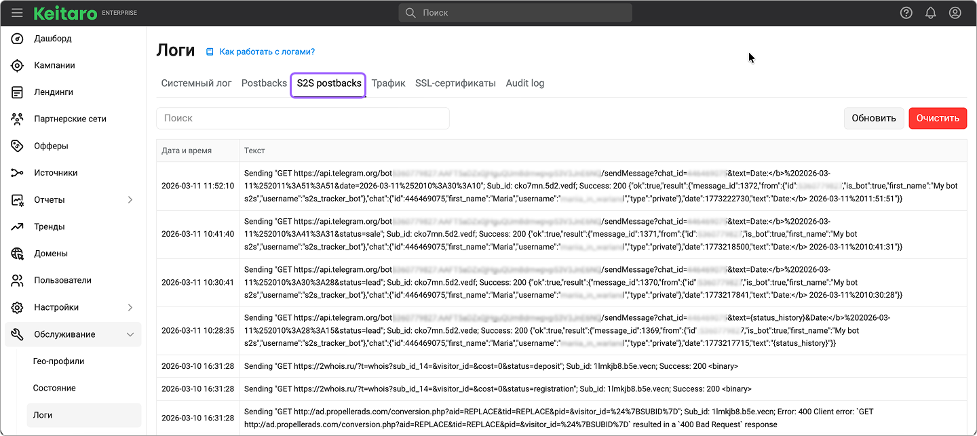Open the user profile icon
Viewport: 977px width, 436px height.
click(955, 13)
